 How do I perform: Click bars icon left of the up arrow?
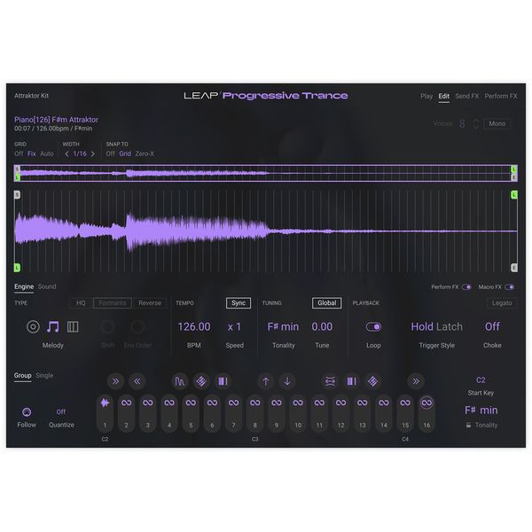(223, 381)
